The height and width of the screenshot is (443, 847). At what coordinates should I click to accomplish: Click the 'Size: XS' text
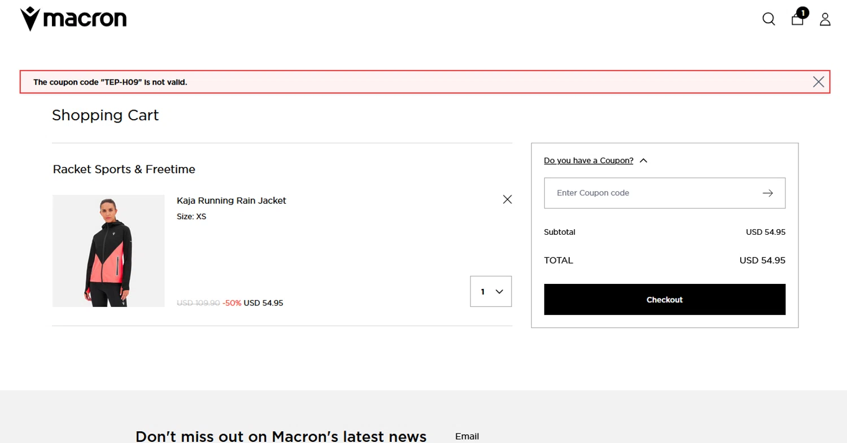pos(191,216)
